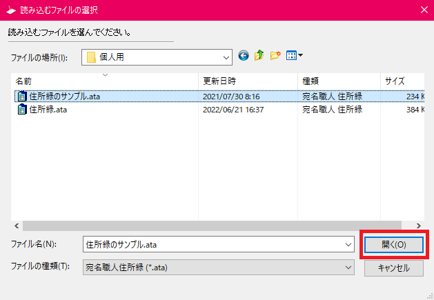
Task: Expand the ファイルの種類 dropdown arrow
Action: (x=348, y=268)
